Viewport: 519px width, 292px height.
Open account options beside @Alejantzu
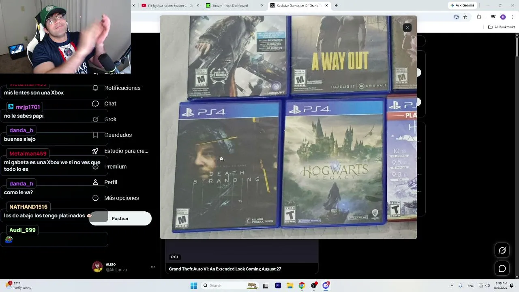(153, 267)
